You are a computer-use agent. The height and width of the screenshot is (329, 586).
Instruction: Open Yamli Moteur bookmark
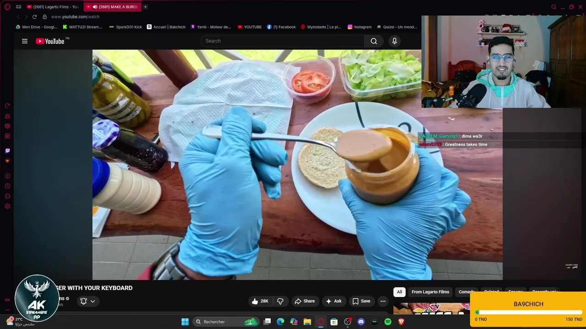coord(211,27)
